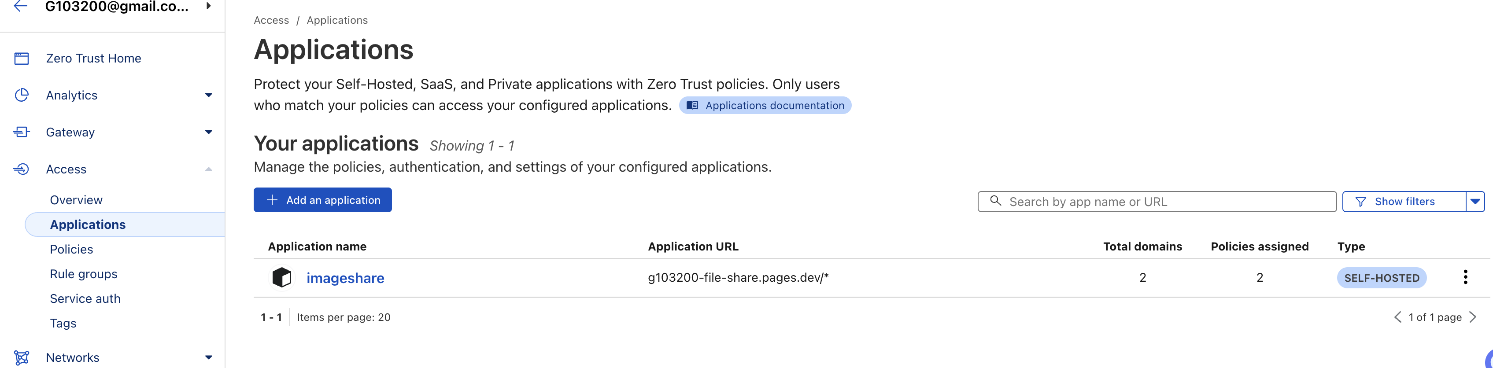
Task: Open Rule groups in the sidebar
Action: point(84,274)
